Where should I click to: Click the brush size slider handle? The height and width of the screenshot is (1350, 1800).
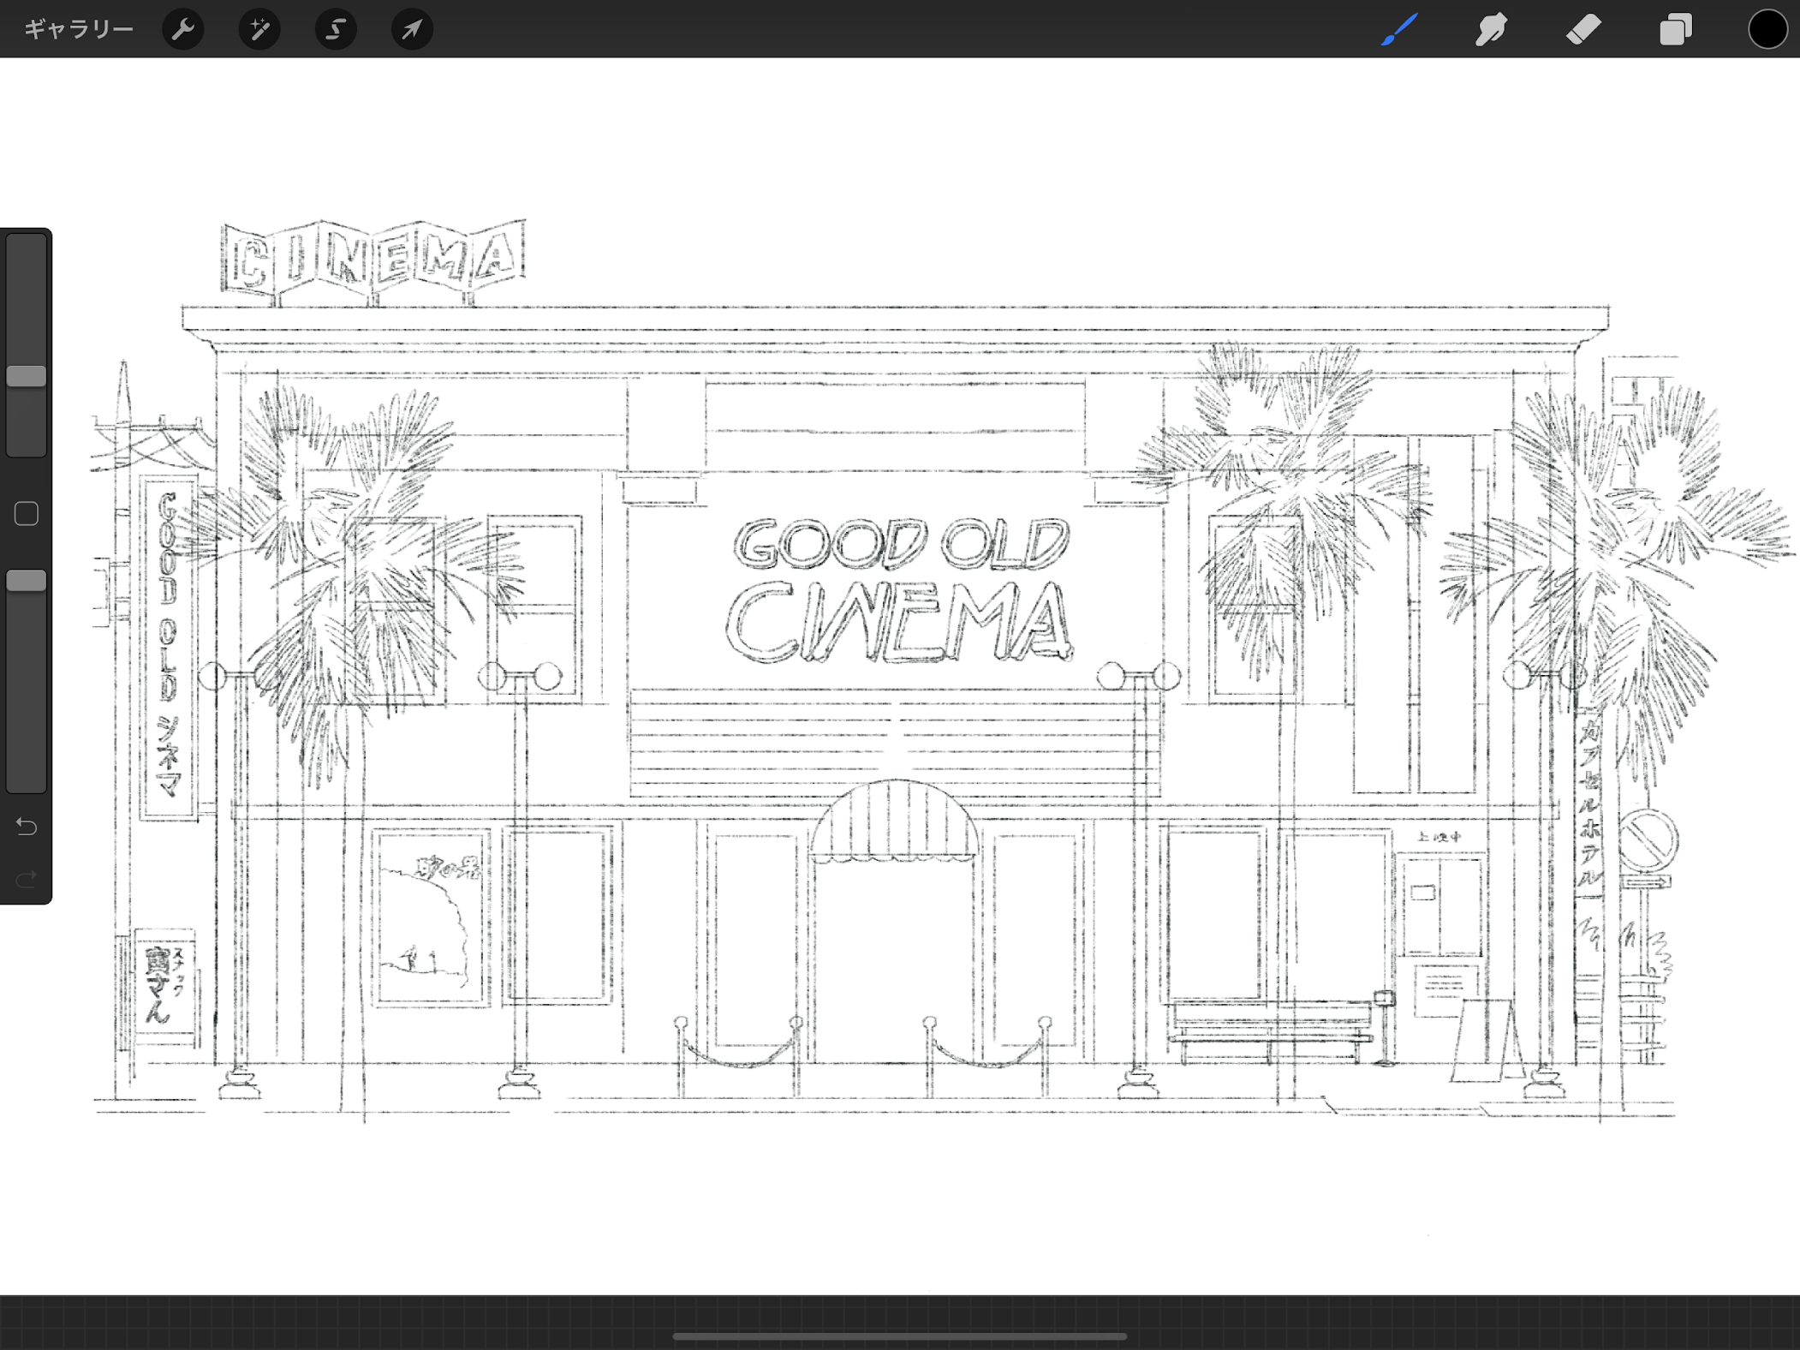pyautogui.click(x=27, y=376)
